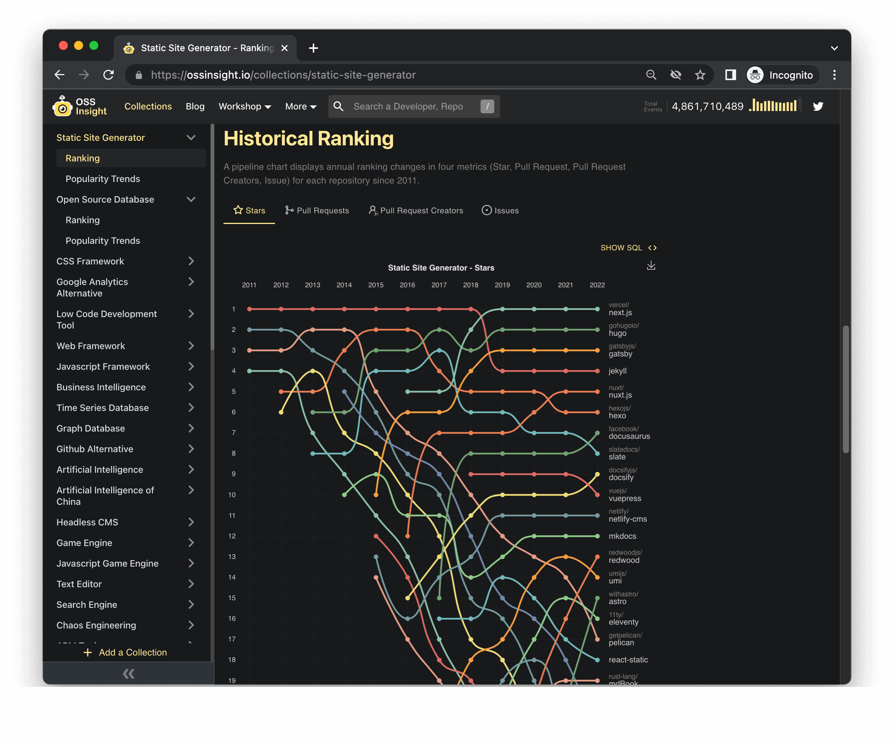Click the browser forward arrow

84,75
